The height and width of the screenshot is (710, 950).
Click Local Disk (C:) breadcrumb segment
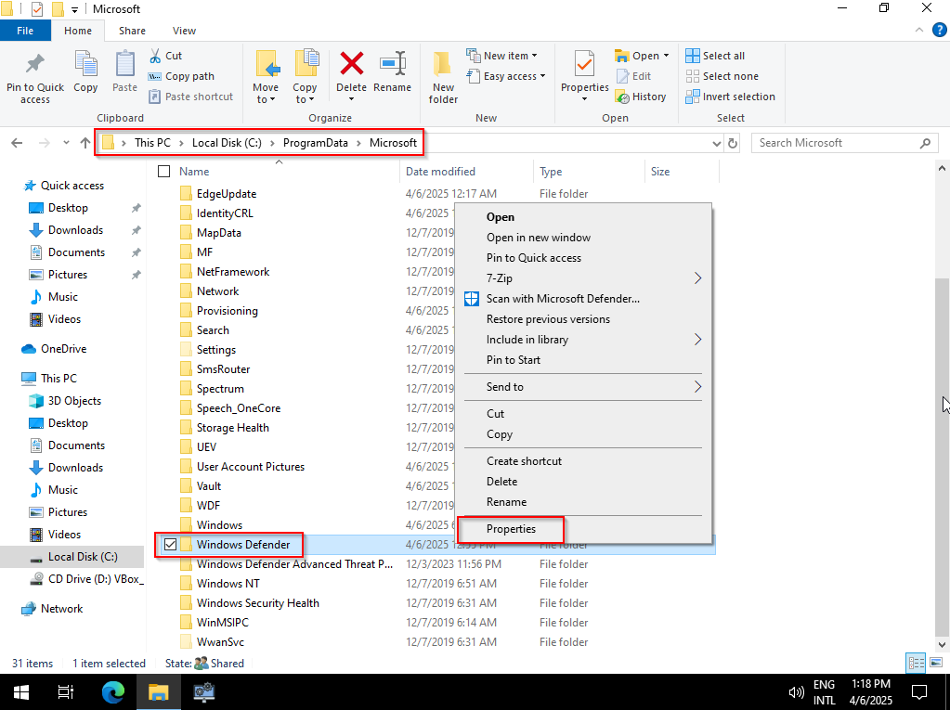[x=227, y=143]
